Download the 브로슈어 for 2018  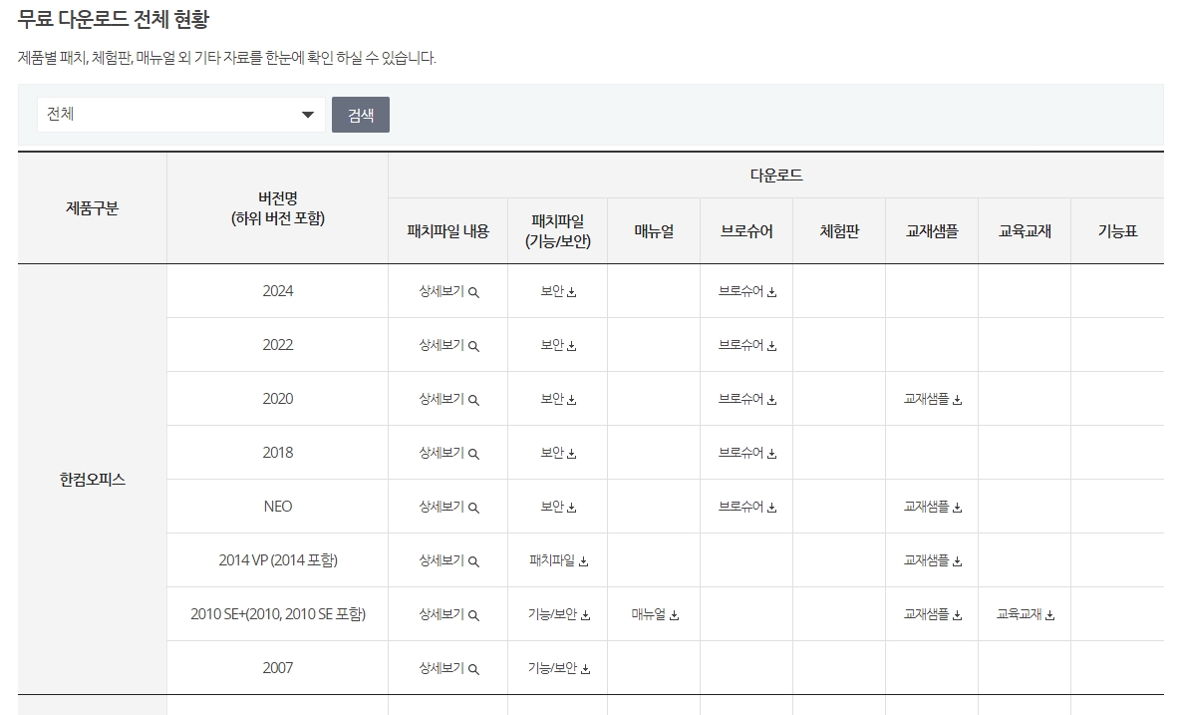(747, 453)
